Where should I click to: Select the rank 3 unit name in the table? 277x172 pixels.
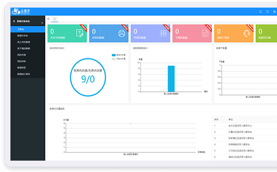[241, 138]
